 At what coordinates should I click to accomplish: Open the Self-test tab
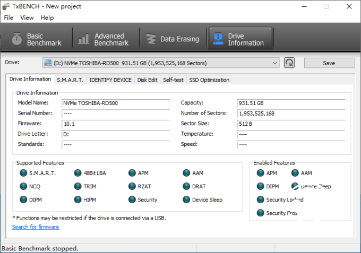[x=173, y=80]
